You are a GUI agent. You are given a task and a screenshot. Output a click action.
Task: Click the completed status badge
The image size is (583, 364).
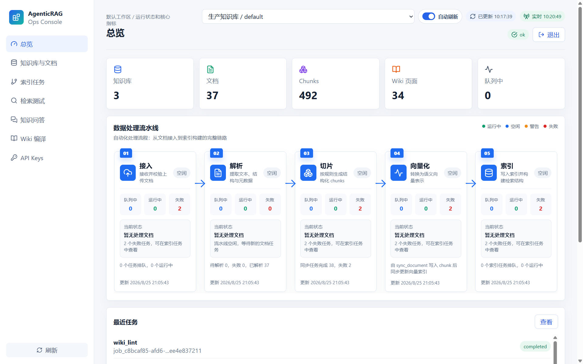[535, 346]
